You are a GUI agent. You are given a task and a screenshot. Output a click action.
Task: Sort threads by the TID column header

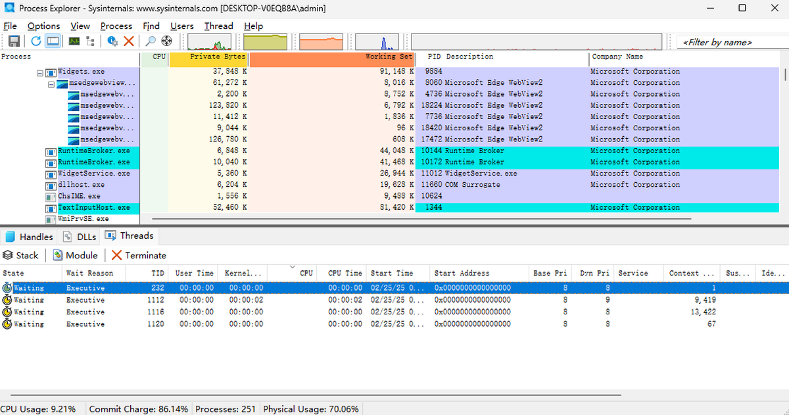tap(145, 273)
